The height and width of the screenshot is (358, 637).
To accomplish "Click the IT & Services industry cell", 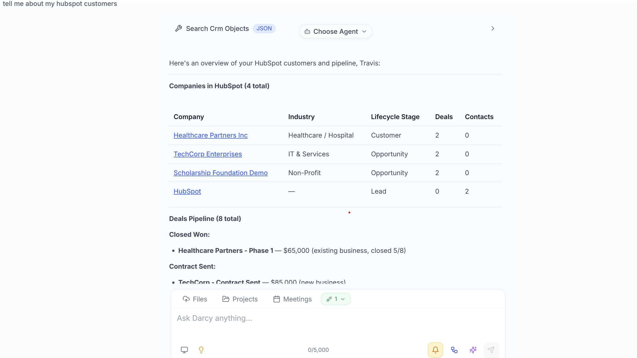I will point(309,154).
